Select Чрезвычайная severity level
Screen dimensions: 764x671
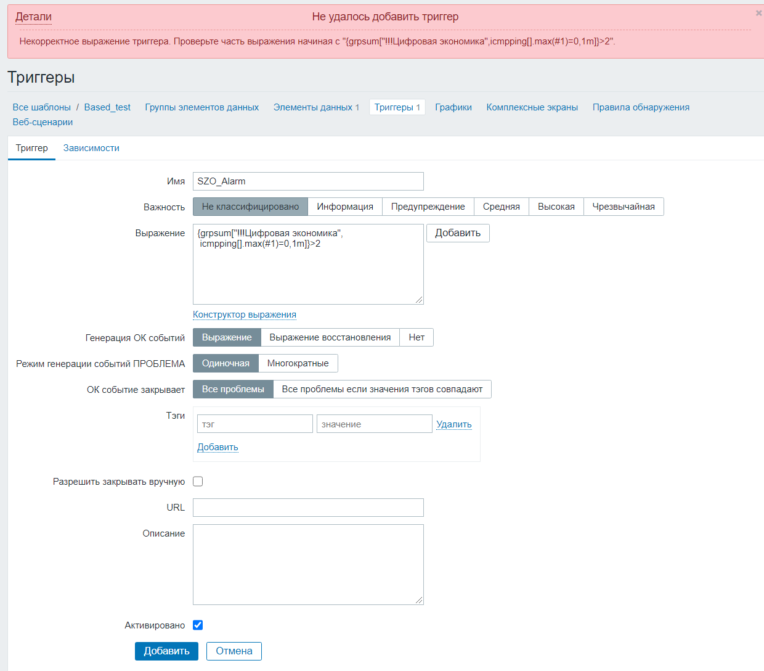(624, 207)
